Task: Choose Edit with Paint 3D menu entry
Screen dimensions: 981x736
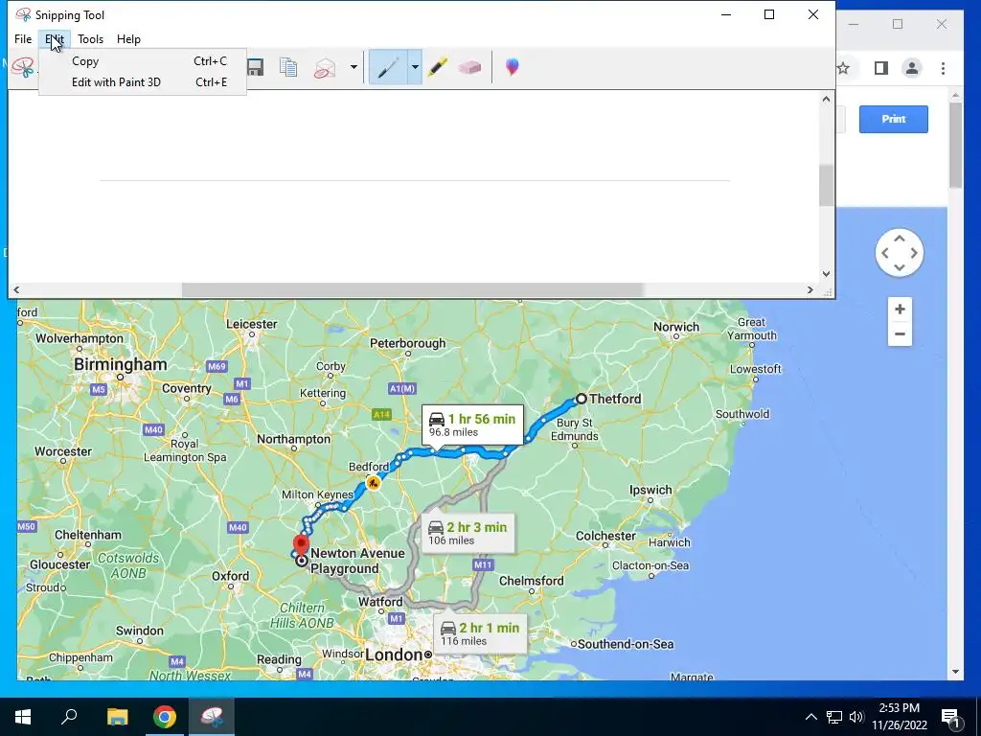Action: [143, 82]
